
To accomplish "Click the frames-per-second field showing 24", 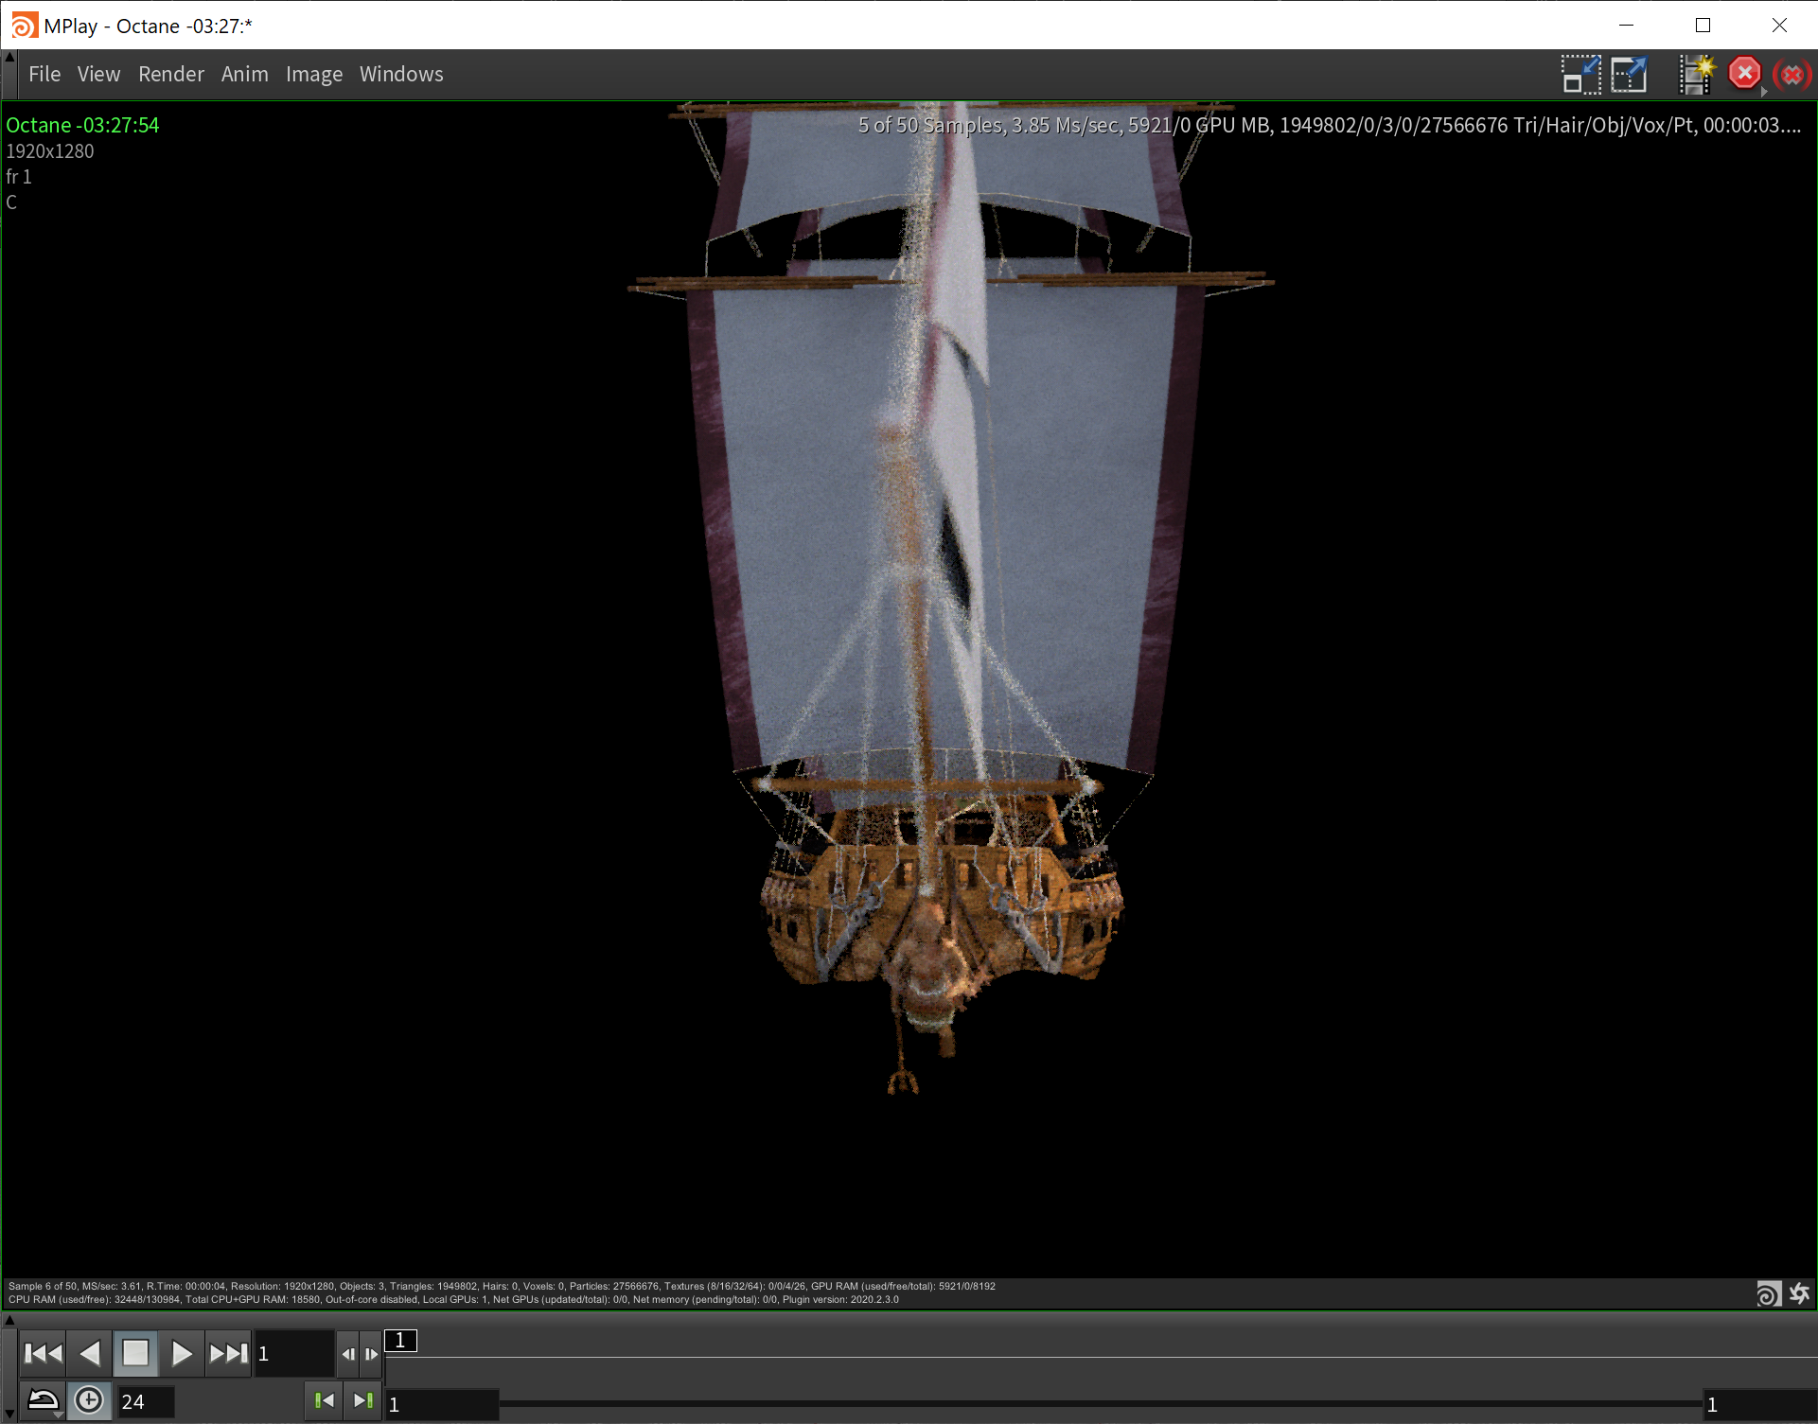I will click(144, 1401).
